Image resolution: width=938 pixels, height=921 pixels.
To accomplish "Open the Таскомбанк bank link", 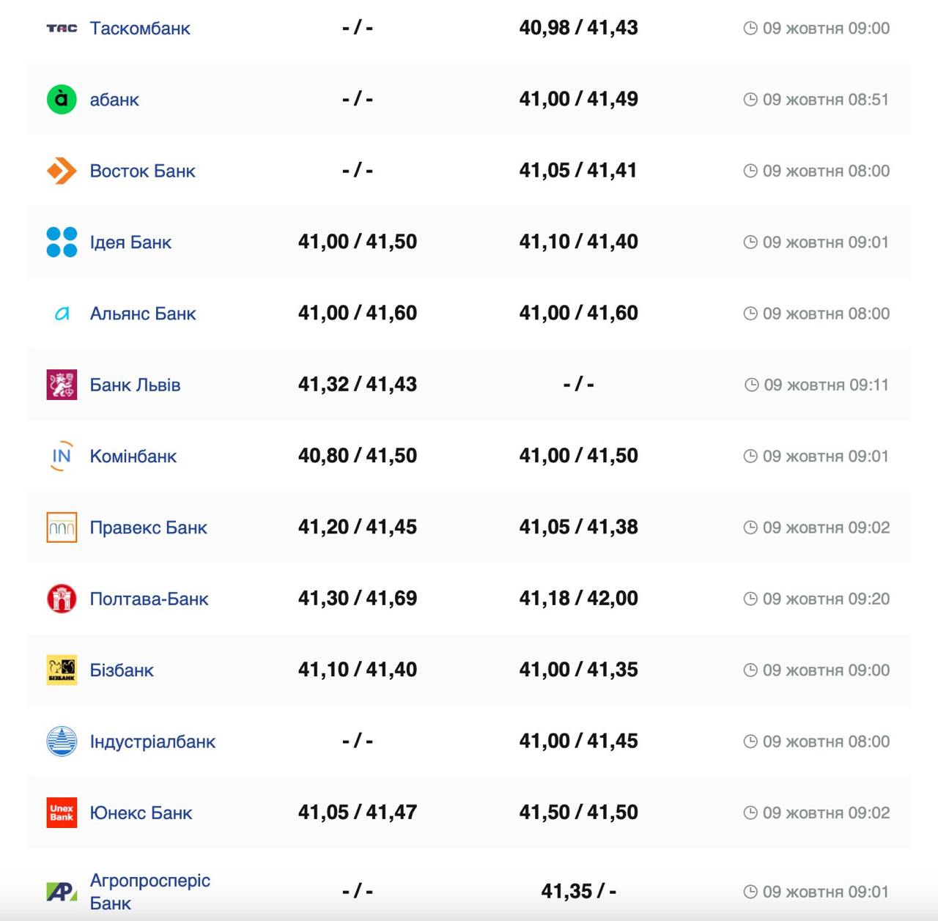I will pos(140,29).
